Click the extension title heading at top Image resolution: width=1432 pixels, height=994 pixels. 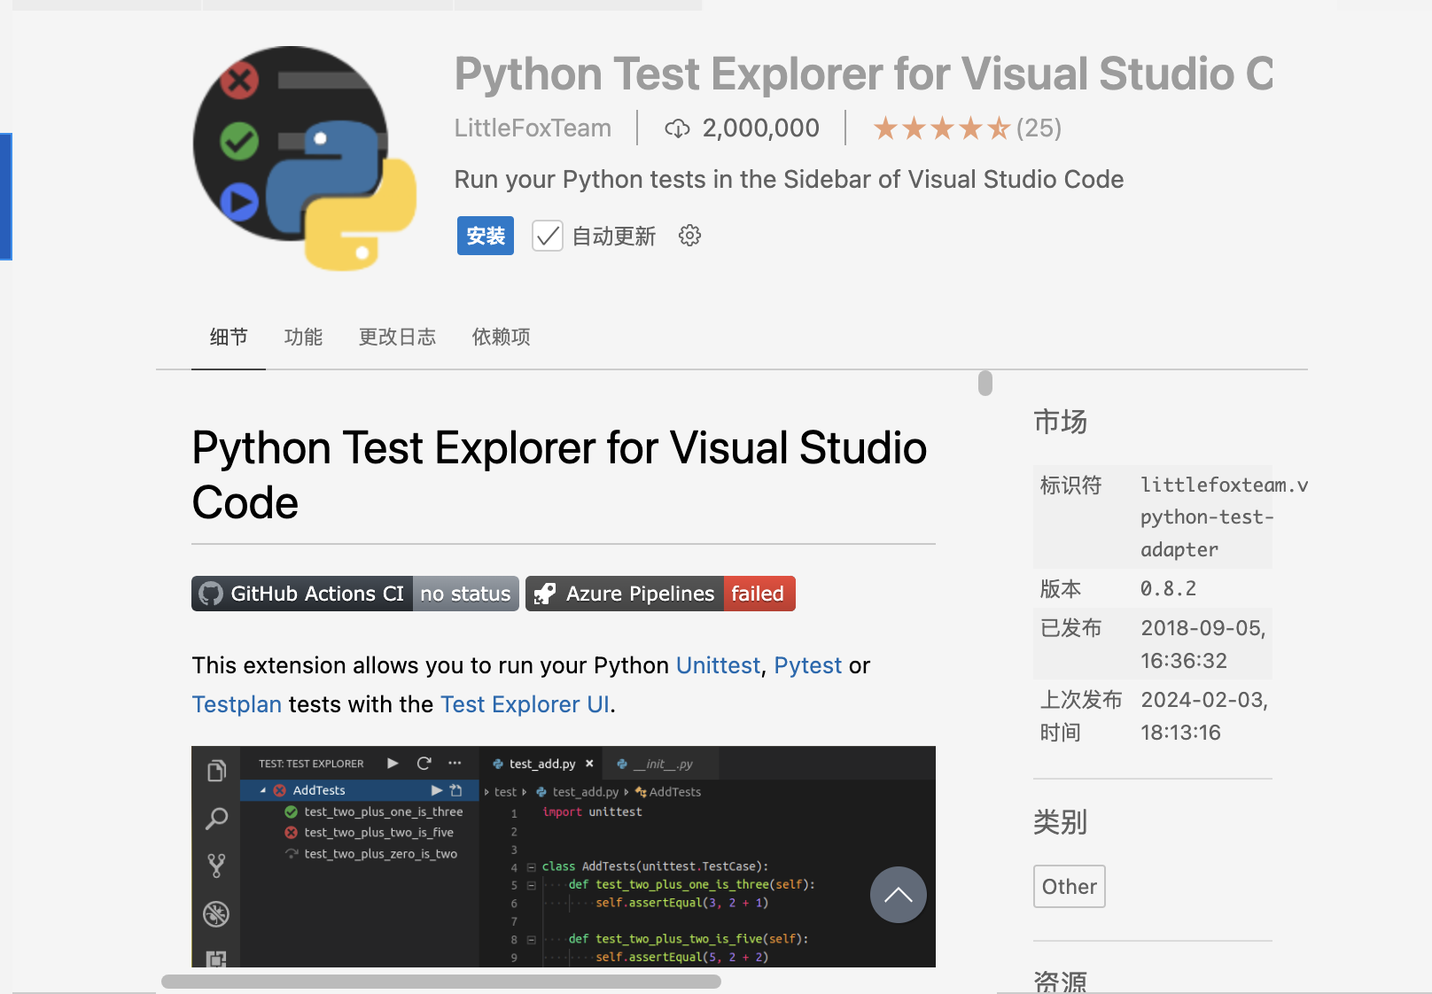(864, 74)
